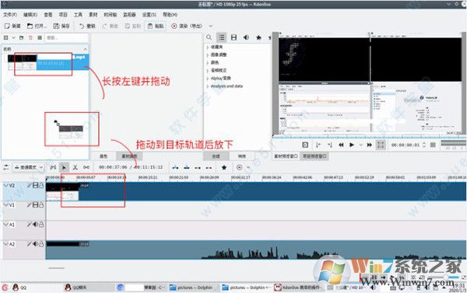Play the project monitor preview
The height and width of the screenshot is (293, 467).
click(x=352, y=145)
